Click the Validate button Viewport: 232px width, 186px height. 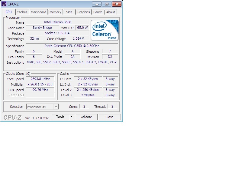point(86,117)
